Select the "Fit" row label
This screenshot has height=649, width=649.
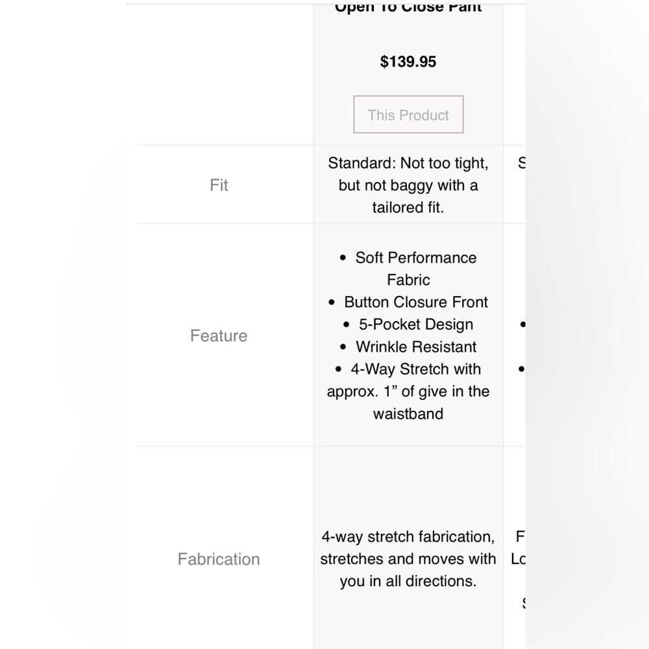point(219,185)
